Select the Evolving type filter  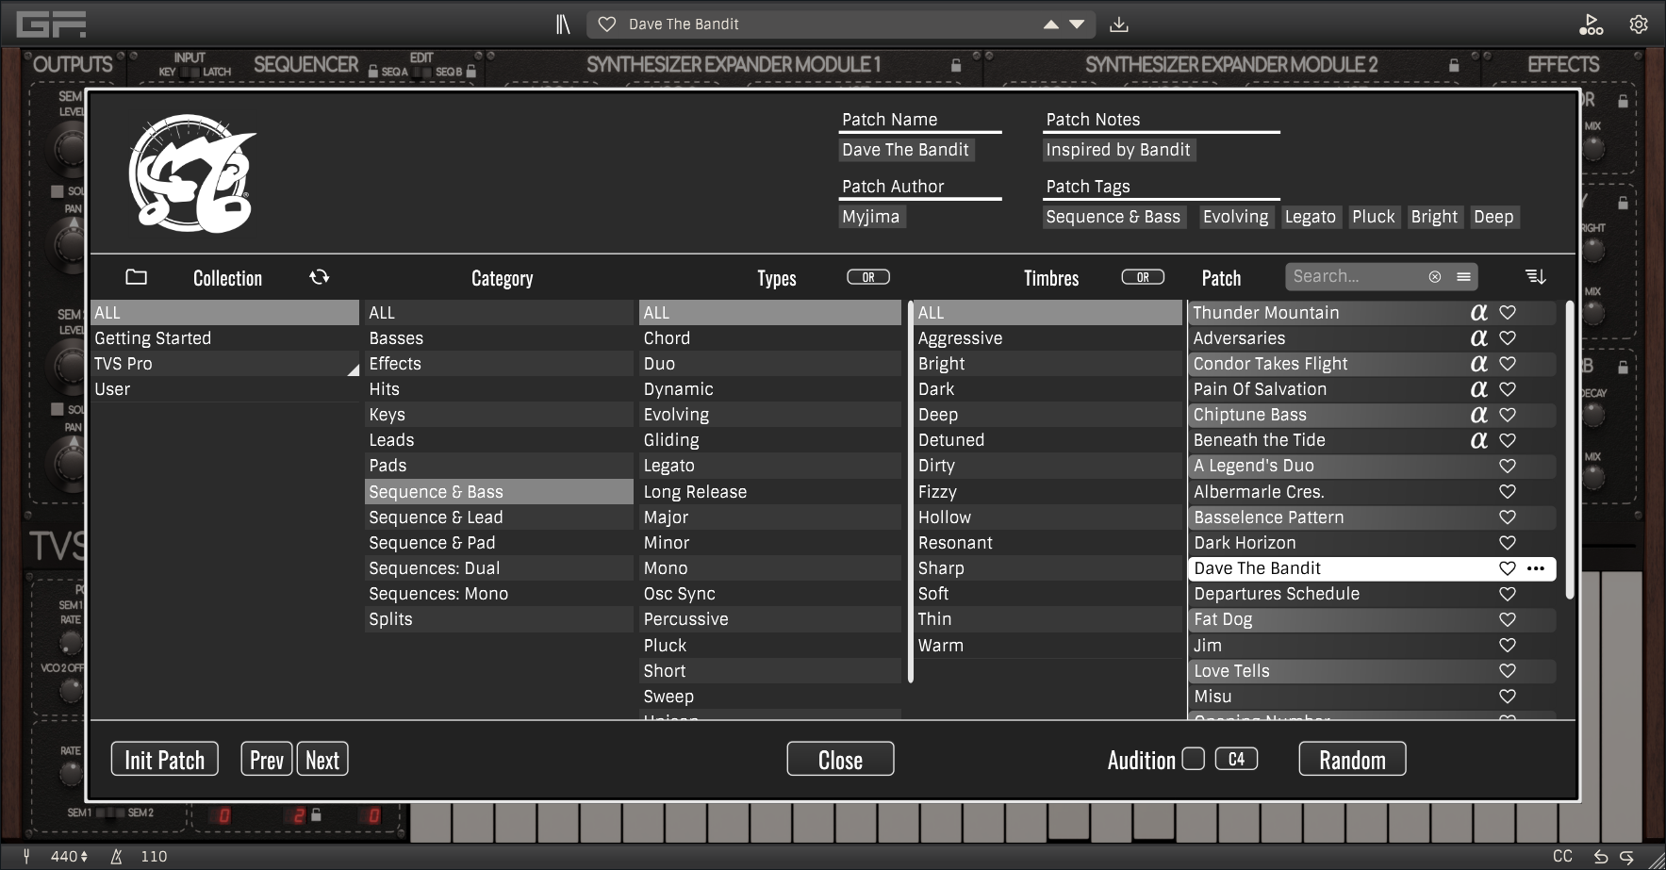676,415
